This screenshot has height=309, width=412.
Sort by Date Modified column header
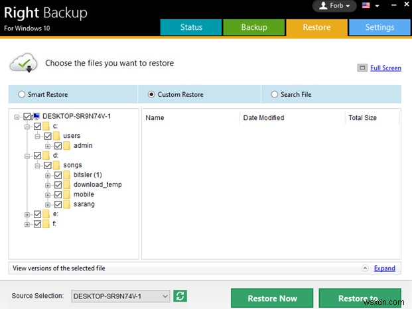pos(263,118)
